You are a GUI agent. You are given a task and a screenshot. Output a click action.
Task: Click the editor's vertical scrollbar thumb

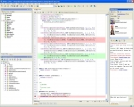[106, 77]
